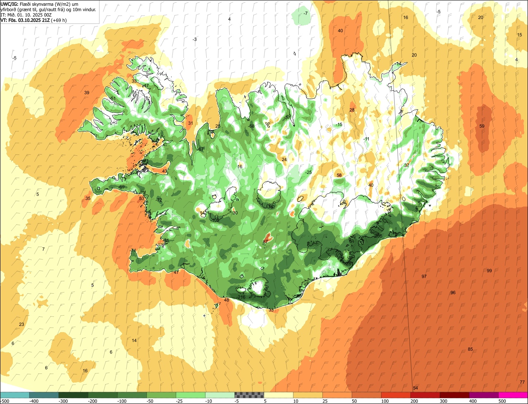Screen dimensions: 528x404
Task: Click the map value 205 in southeast
Action: 379,236
